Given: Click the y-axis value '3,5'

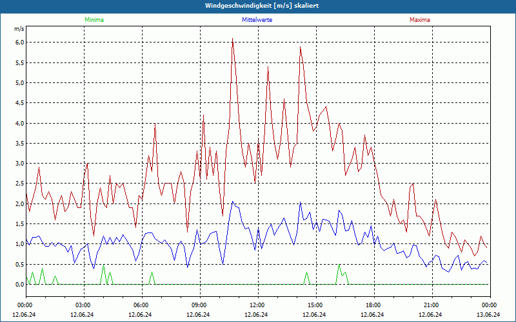Looking at the screenshot, I should pos(20,143).
